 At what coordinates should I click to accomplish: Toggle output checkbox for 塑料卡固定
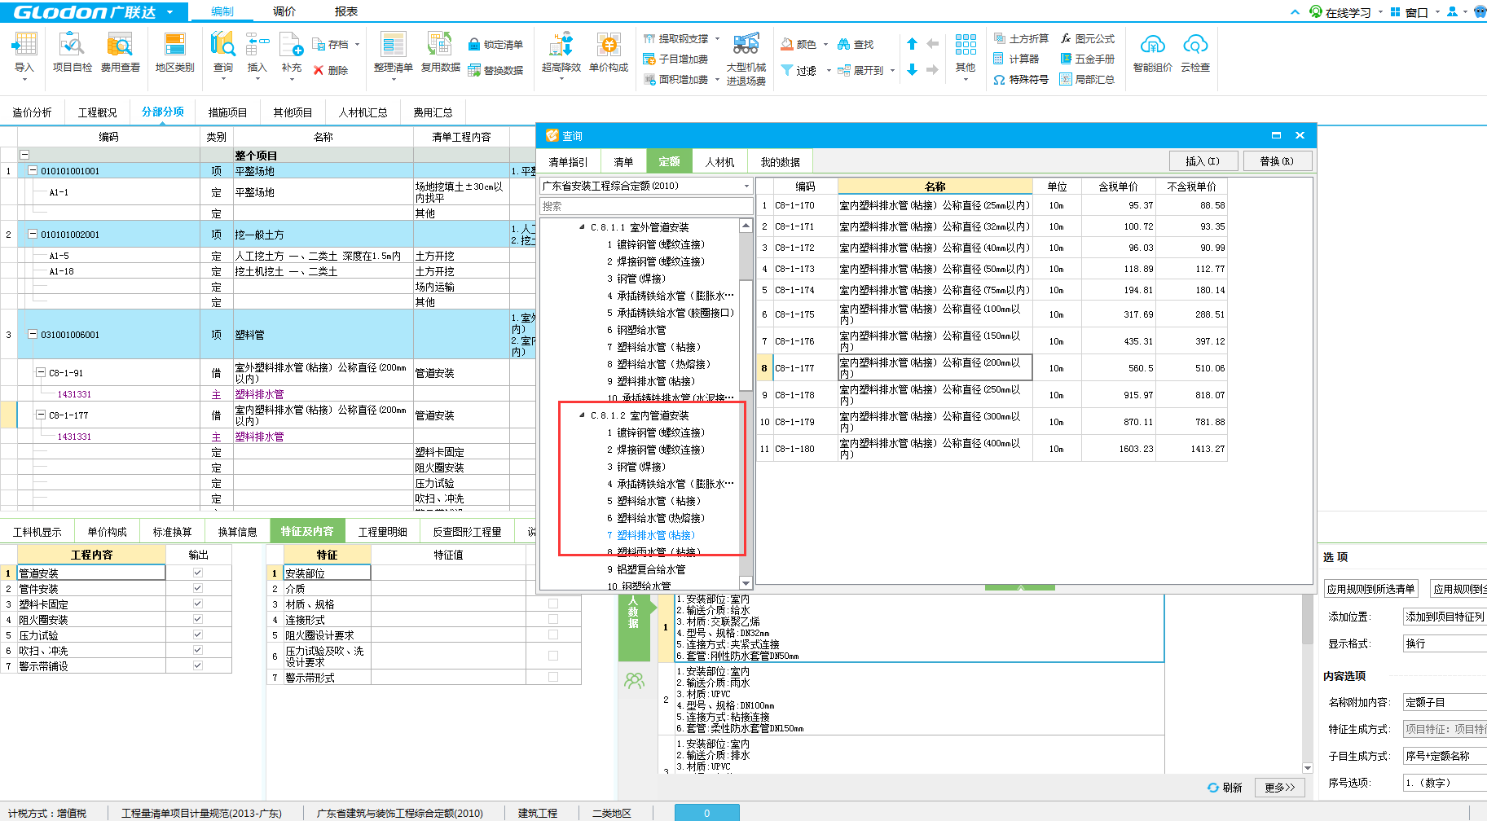[197, 604]
